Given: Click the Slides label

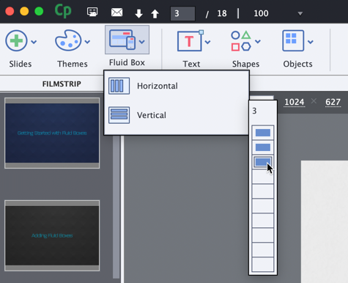Looking at the screenshot, I should point(21,64).
